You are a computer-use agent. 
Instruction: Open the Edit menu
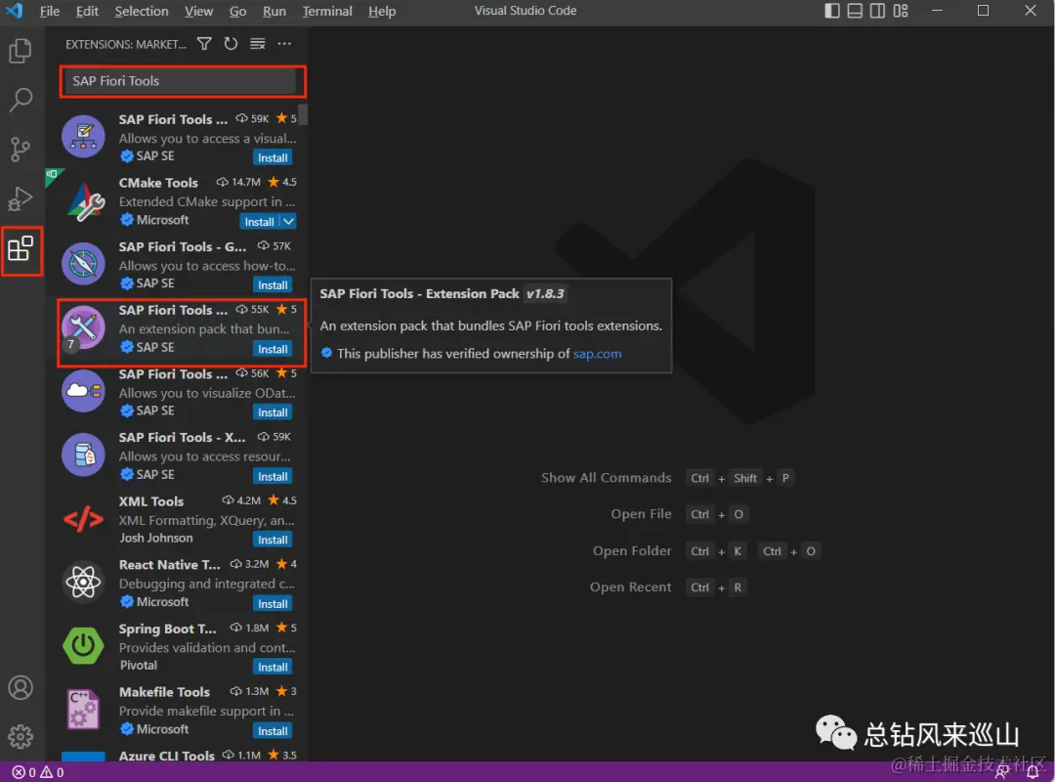(x=87, y=11)
